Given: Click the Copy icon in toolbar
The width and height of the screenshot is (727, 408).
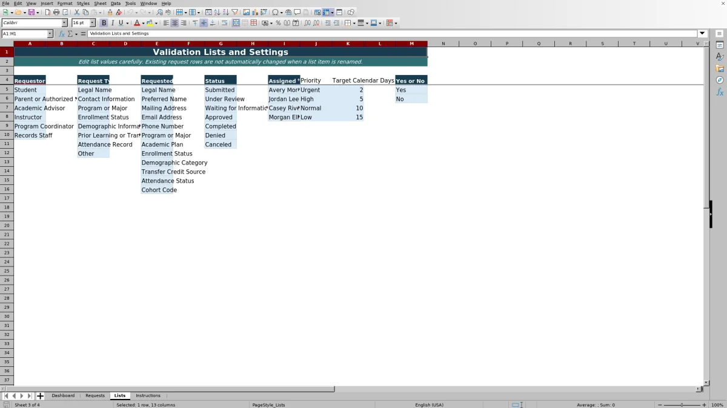Looking at the screenshot, I should [85, 12].
